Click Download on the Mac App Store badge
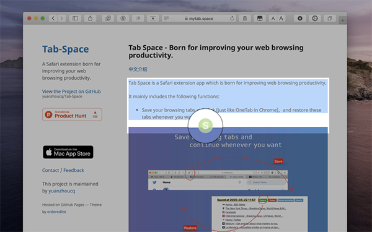Image resolution: width=372 pixels, height=232 pixels. click(x=68, y=152)
